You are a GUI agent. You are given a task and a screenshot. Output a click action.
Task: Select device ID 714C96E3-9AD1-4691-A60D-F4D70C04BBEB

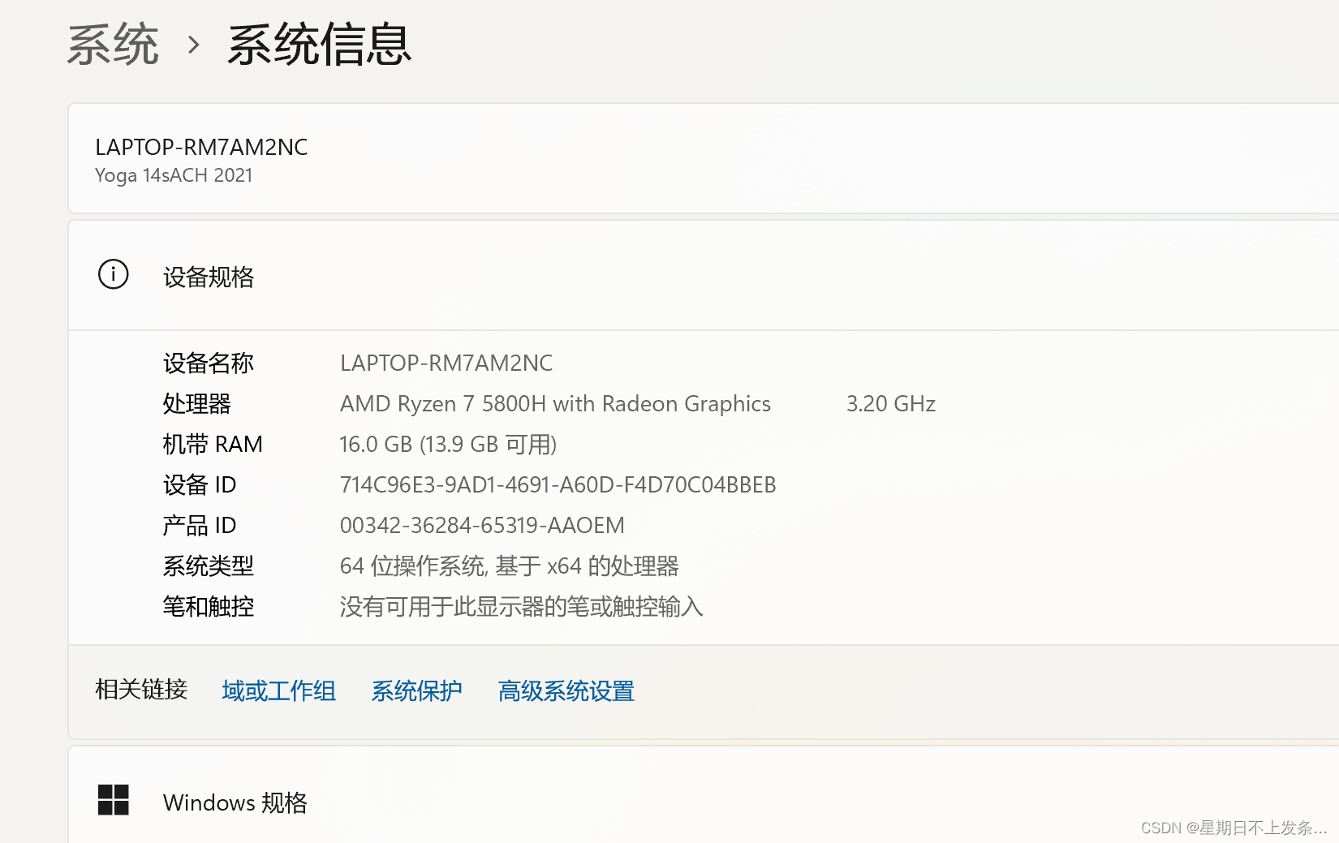(558, 485)
